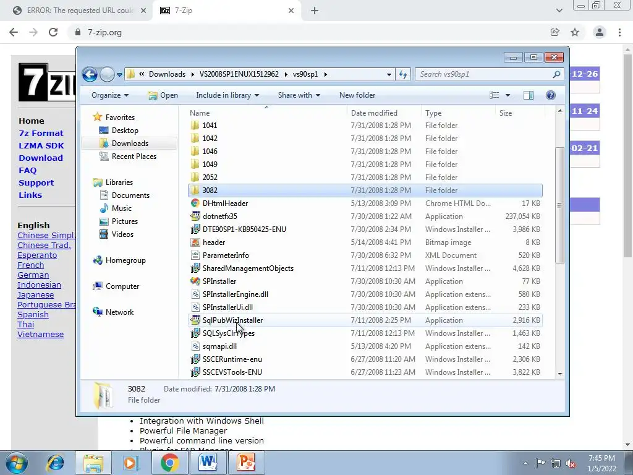Open the Music library

tap(122, 208)
